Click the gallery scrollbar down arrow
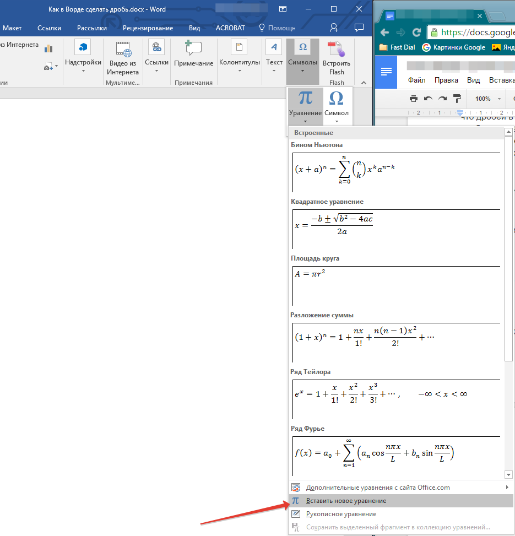This screenshot has height=536, width=515. (x=508, y=474)
